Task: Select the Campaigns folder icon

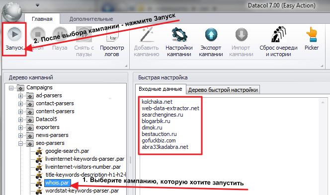Action: pos(21,88)
